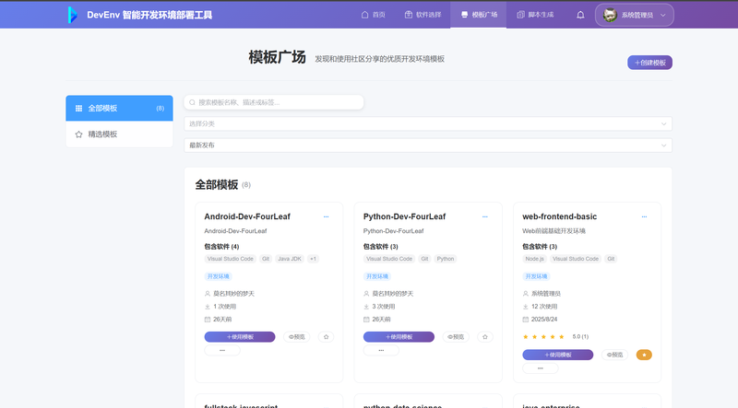Image resolution: width=738 pixels, height=408 pixels.
Task: Open the 最新发布 sort order dropdown
Action: click(428, 145)
